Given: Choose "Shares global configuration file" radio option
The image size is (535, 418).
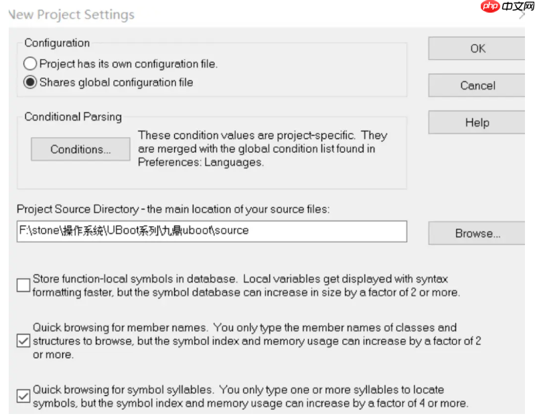Looking at the screenshot, I should click(31, 83).
